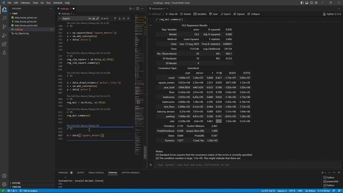
Task: Open the File menu
Action: tap(10, 3)
